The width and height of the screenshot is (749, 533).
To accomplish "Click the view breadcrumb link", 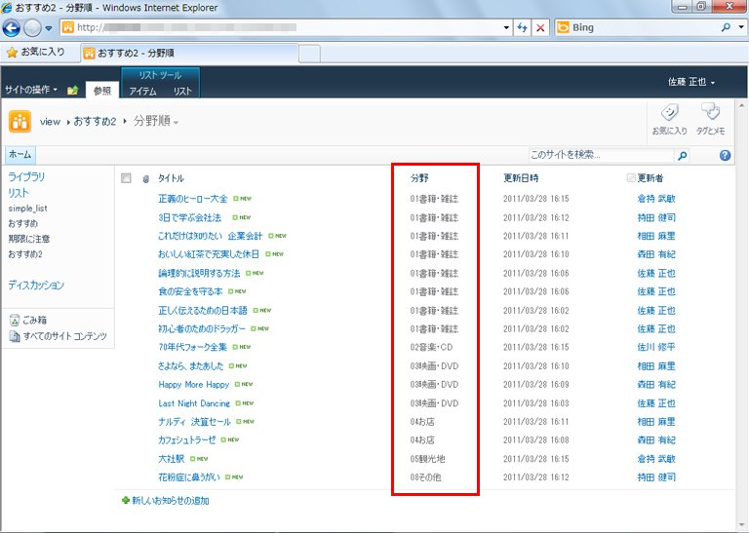I will tap(50, 122).
